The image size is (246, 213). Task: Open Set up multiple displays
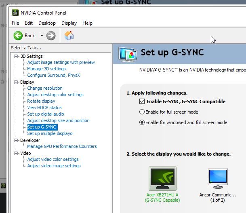(50, 133)
